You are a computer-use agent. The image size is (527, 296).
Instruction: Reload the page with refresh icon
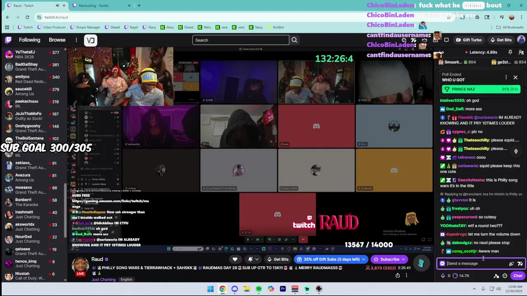[x=27, y=17]
